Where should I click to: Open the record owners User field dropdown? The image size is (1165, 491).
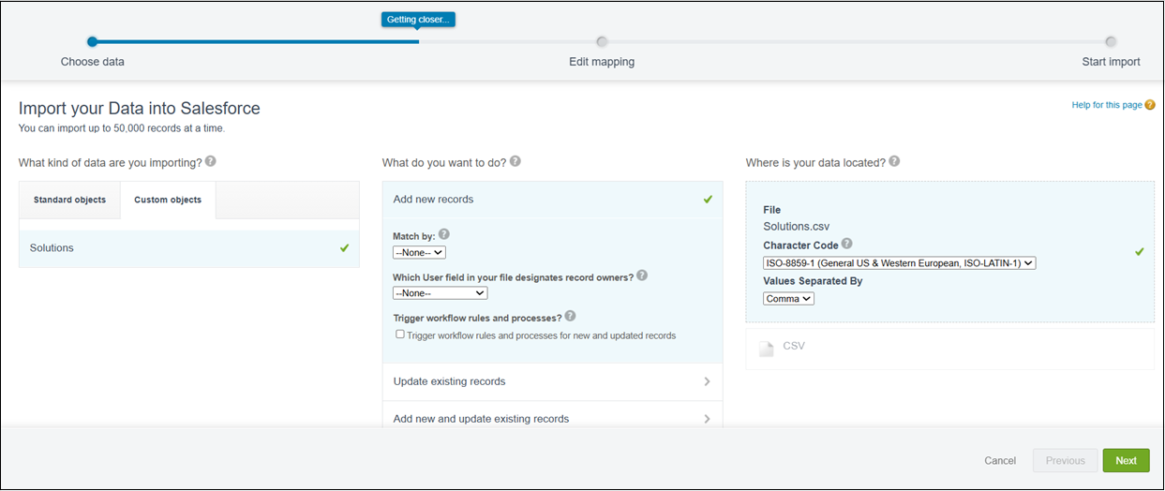tap(441, 293)
